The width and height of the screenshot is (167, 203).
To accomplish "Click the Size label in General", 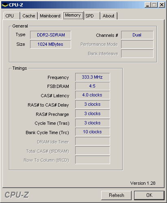I will 21,44.
